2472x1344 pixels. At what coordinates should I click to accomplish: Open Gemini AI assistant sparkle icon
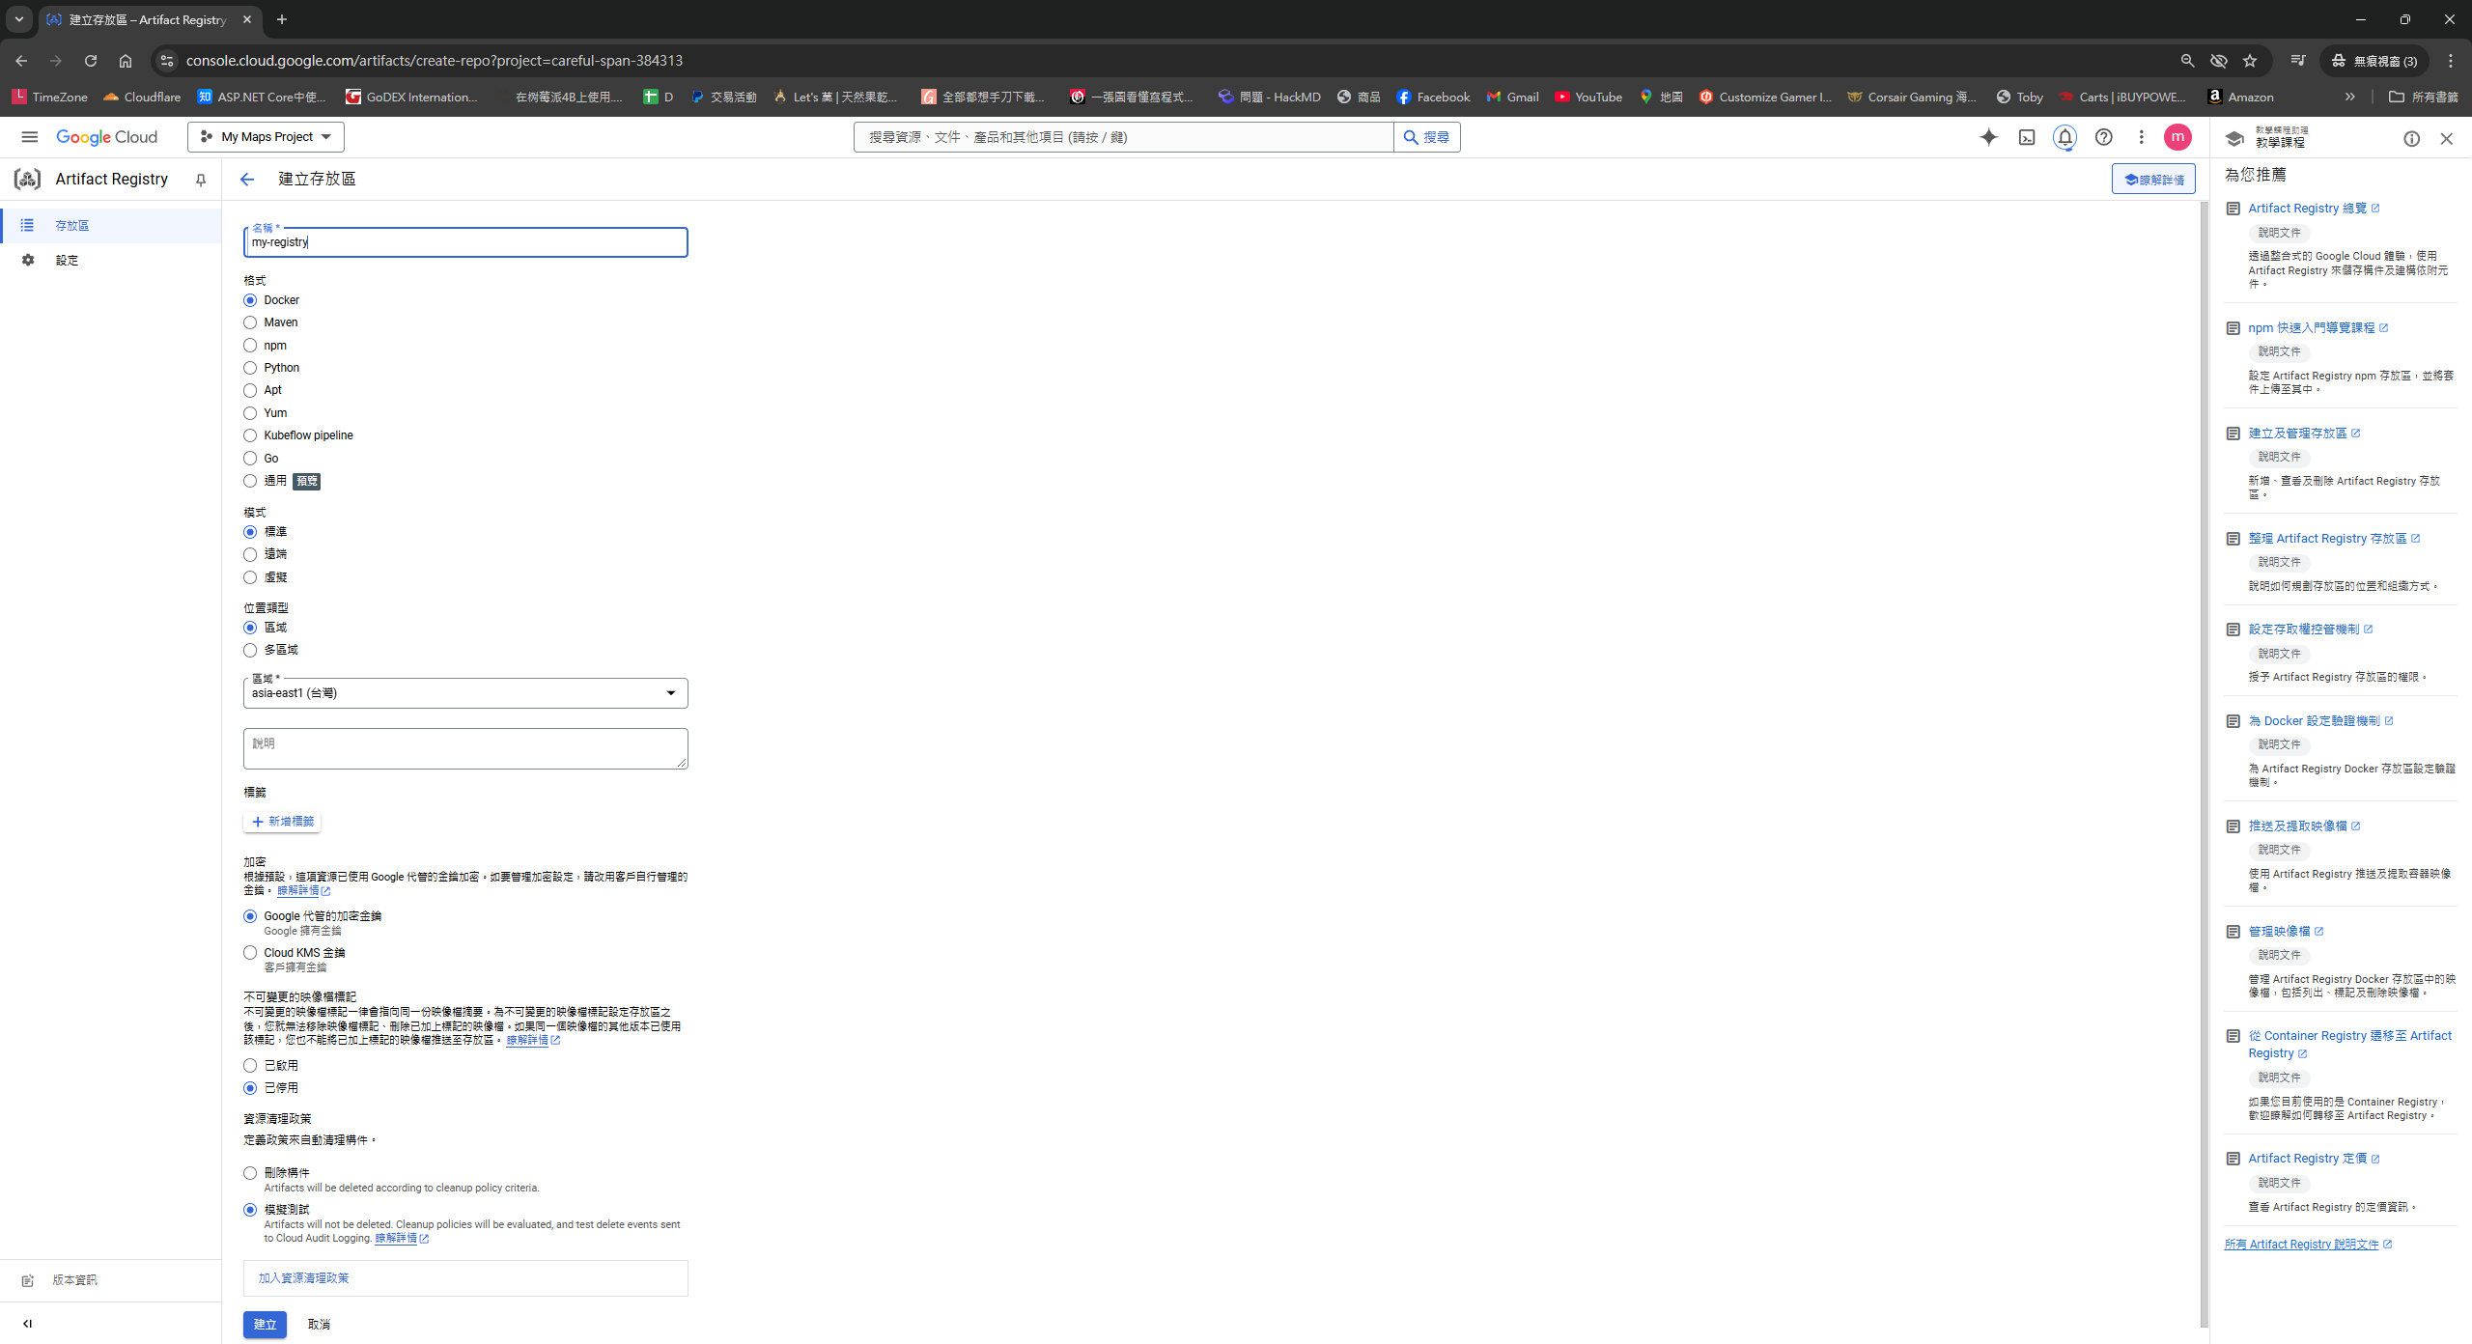[1988, 137]
